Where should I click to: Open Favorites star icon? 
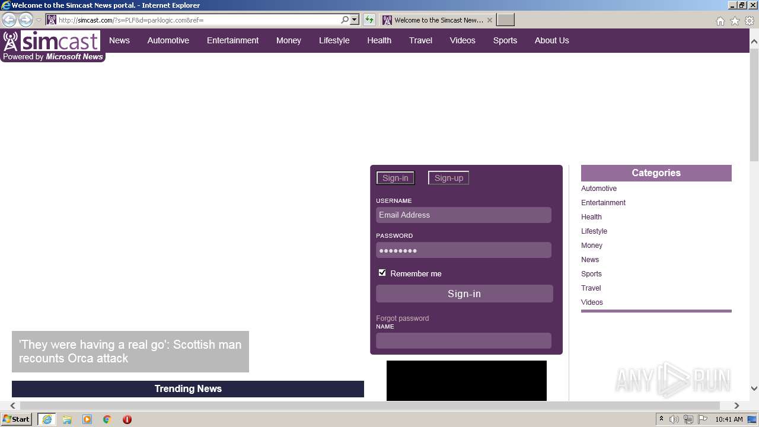(735, 21)
